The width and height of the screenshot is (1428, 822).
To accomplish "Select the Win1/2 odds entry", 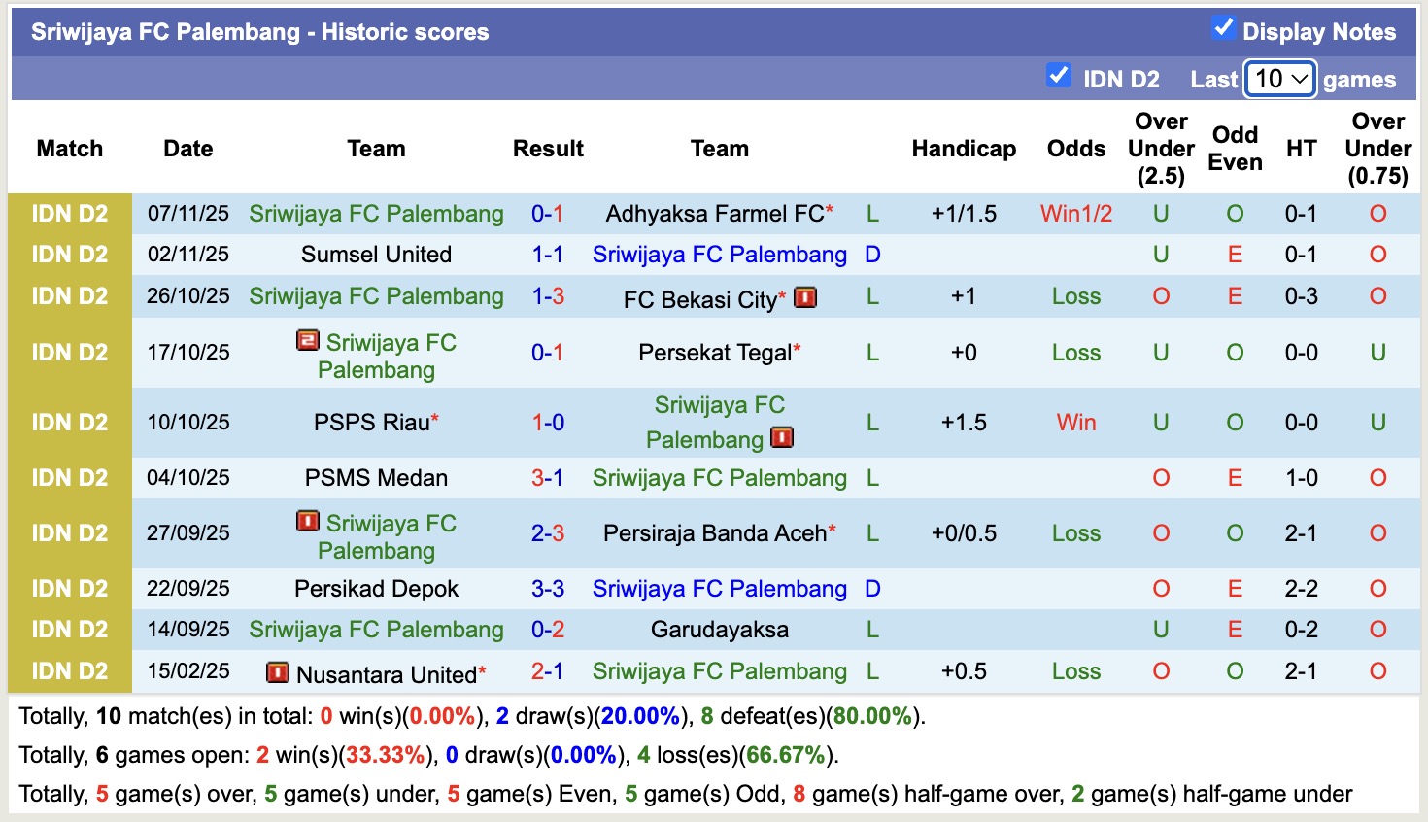I will (1075, 213).
